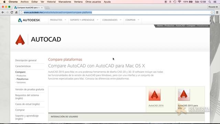Open the Chrome menu in menu bar
Viewport: 220px width, 124px height.
click(x=13, y=2)
